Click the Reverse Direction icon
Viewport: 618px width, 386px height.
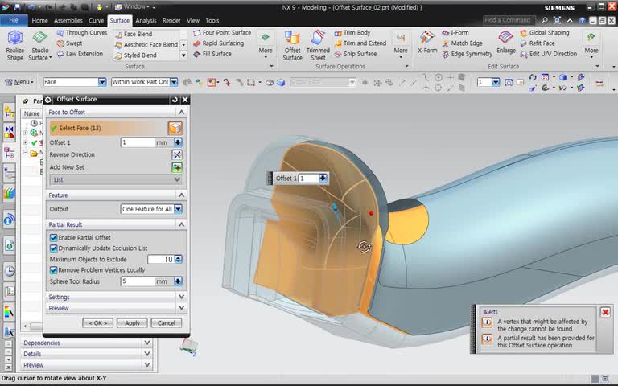(177, 154)
